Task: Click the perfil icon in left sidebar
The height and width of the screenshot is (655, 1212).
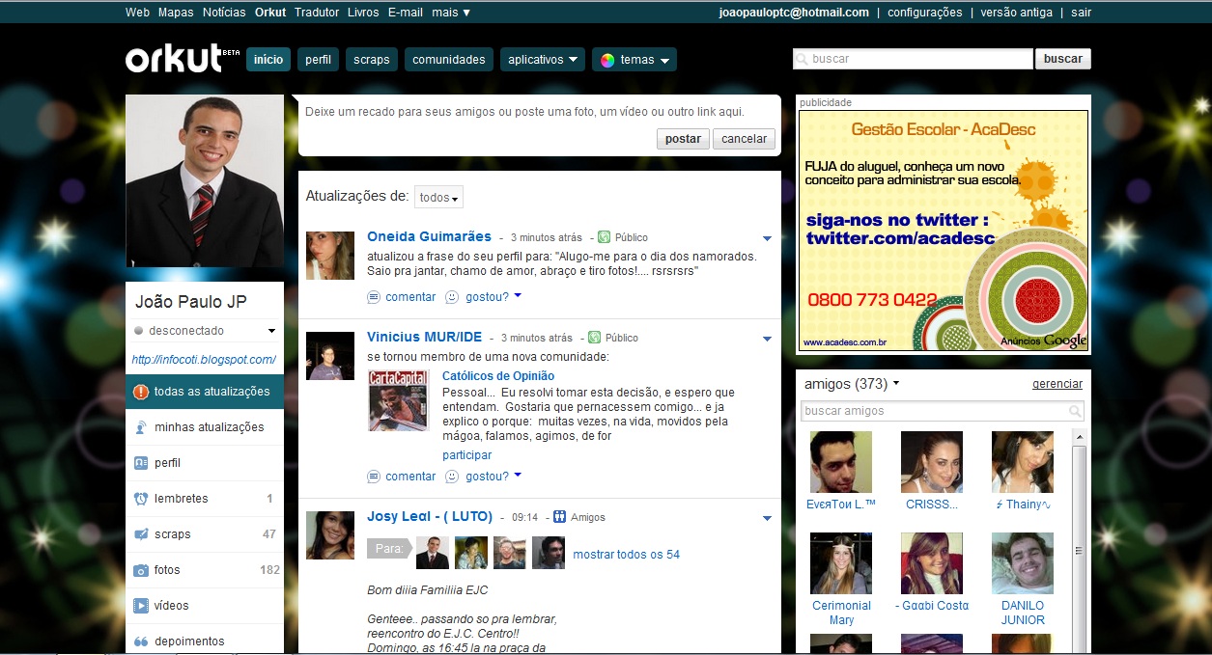Action: tap(141, 463)
